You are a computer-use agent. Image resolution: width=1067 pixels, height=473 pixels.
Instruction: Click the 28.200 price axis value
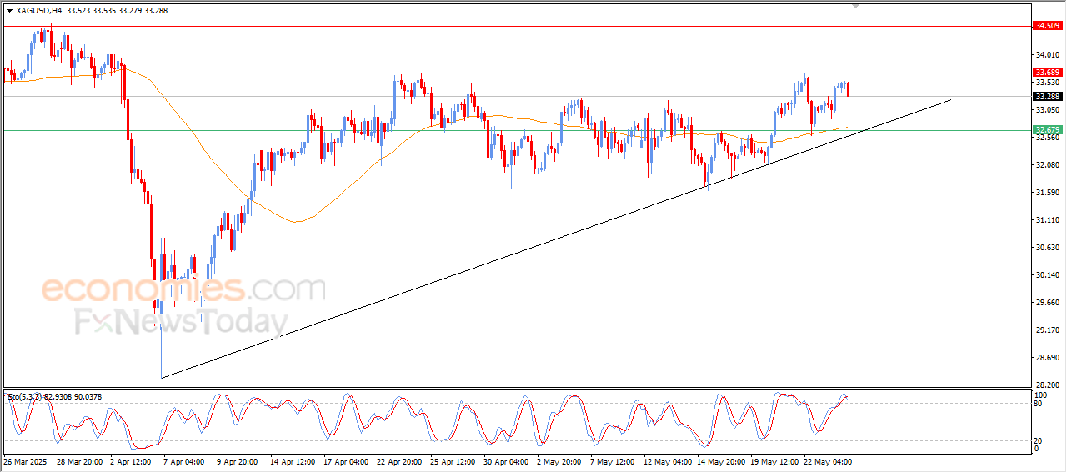(x=1047, y=385)
